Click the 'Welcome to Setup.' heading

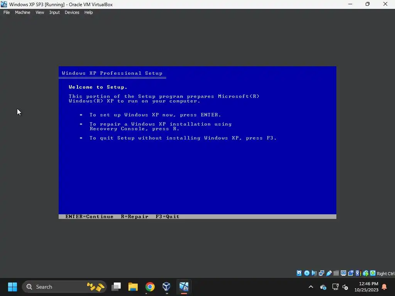(98, 87)
